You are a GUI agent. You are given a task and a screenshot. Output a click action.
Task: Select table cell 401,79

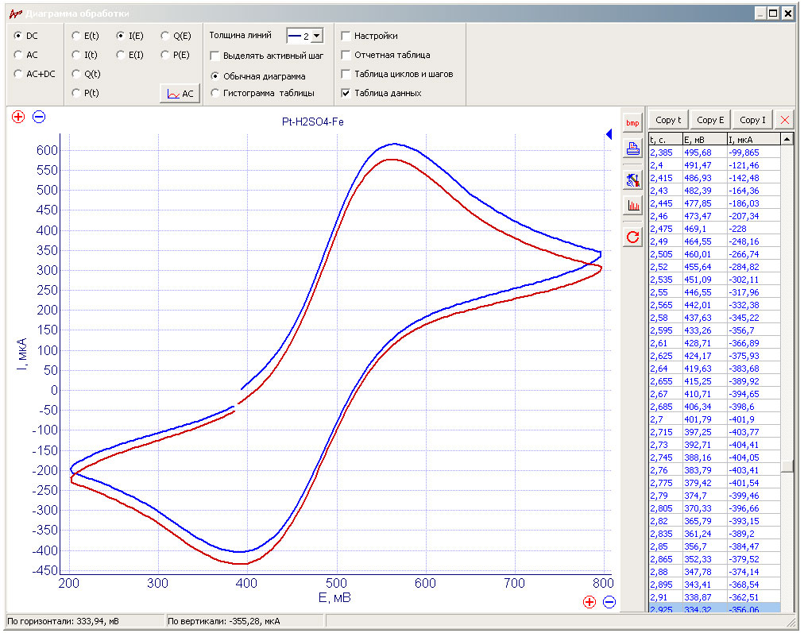click(x=705, y=419)
